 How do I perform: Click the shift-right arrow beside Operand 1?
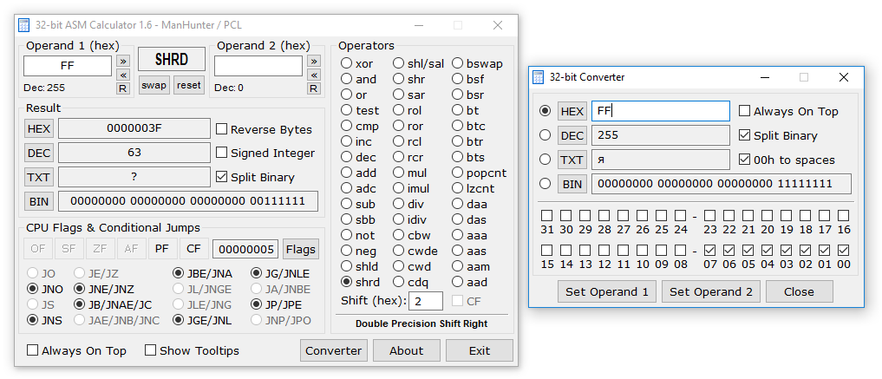pyautogui.click(x=123, y=61)
